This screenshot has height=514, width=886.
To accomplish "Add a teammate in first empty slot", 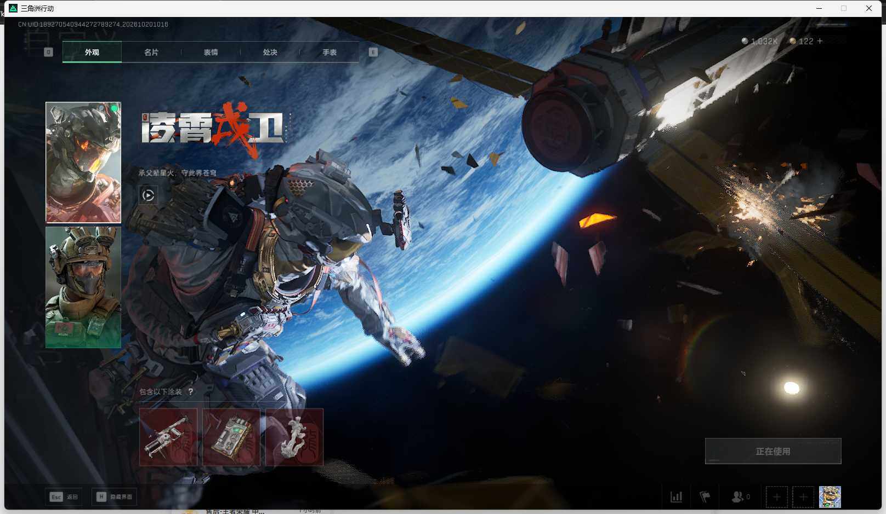I will [776, 497].
